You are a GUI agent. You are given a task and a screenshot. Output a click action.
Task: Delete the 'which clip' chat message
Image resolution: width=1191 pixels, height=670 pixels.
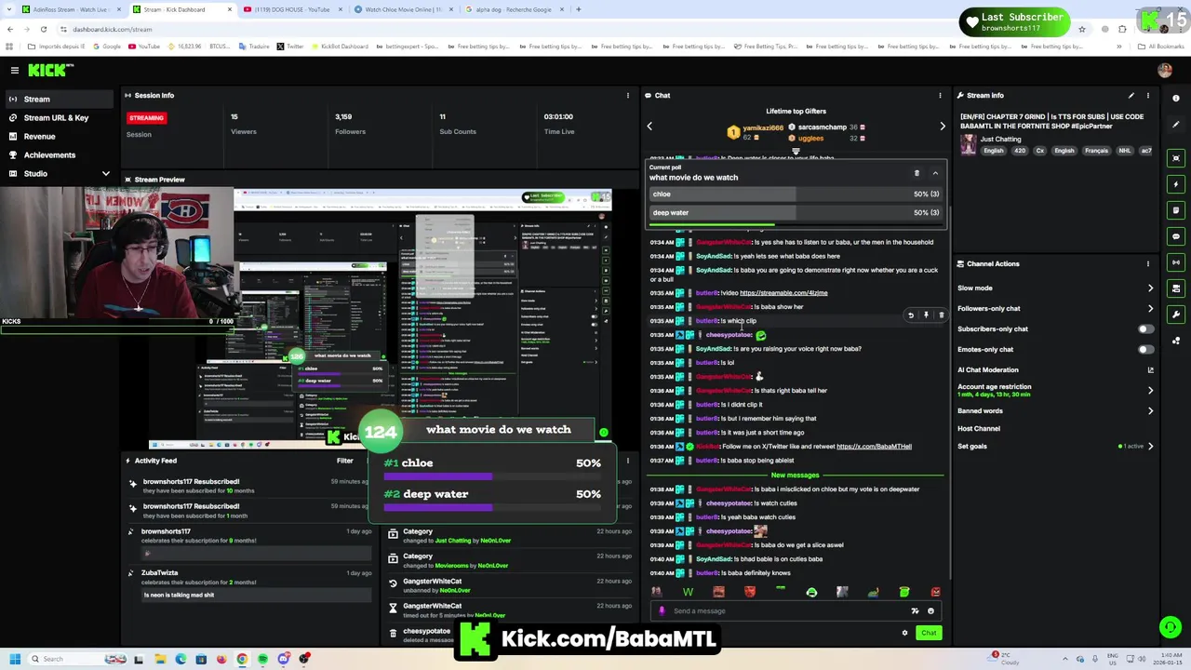pos(941,315)
